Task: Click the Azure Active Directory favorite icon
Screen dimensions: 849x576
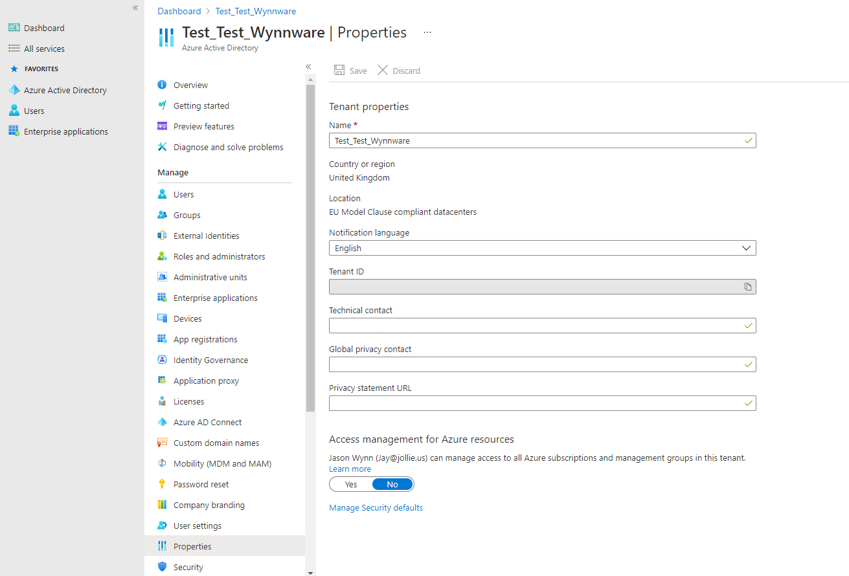Action: coord(14,90)
